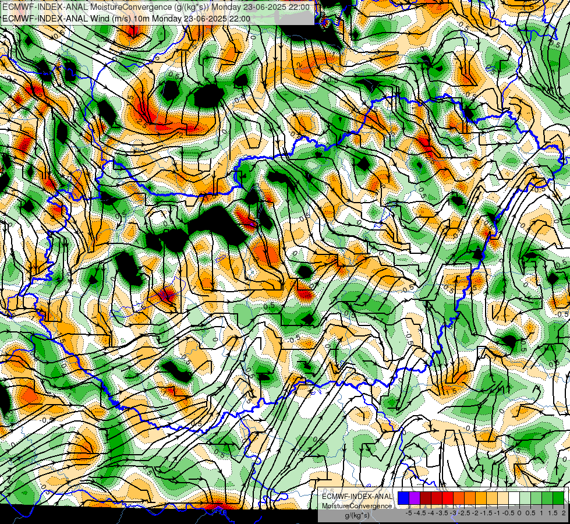Click the Wind (m/s) 10m title line
Screen dimensions: 570x524
(126, 18)
